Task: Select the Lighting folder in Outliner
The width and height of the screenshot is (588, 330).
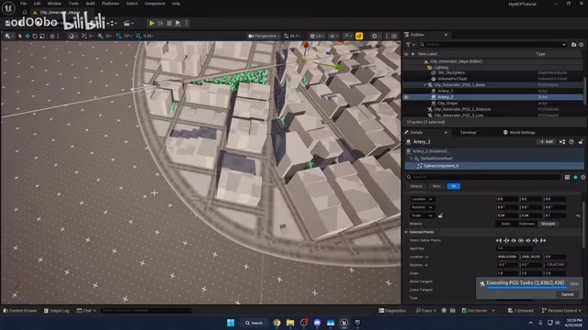Action: [441, 68]
